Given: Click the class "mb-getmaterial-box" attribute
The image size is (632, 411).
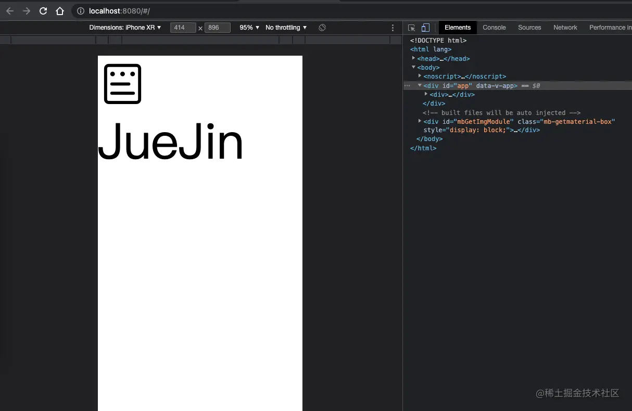Looking at the screenshot, I should [x=566, y=121].
